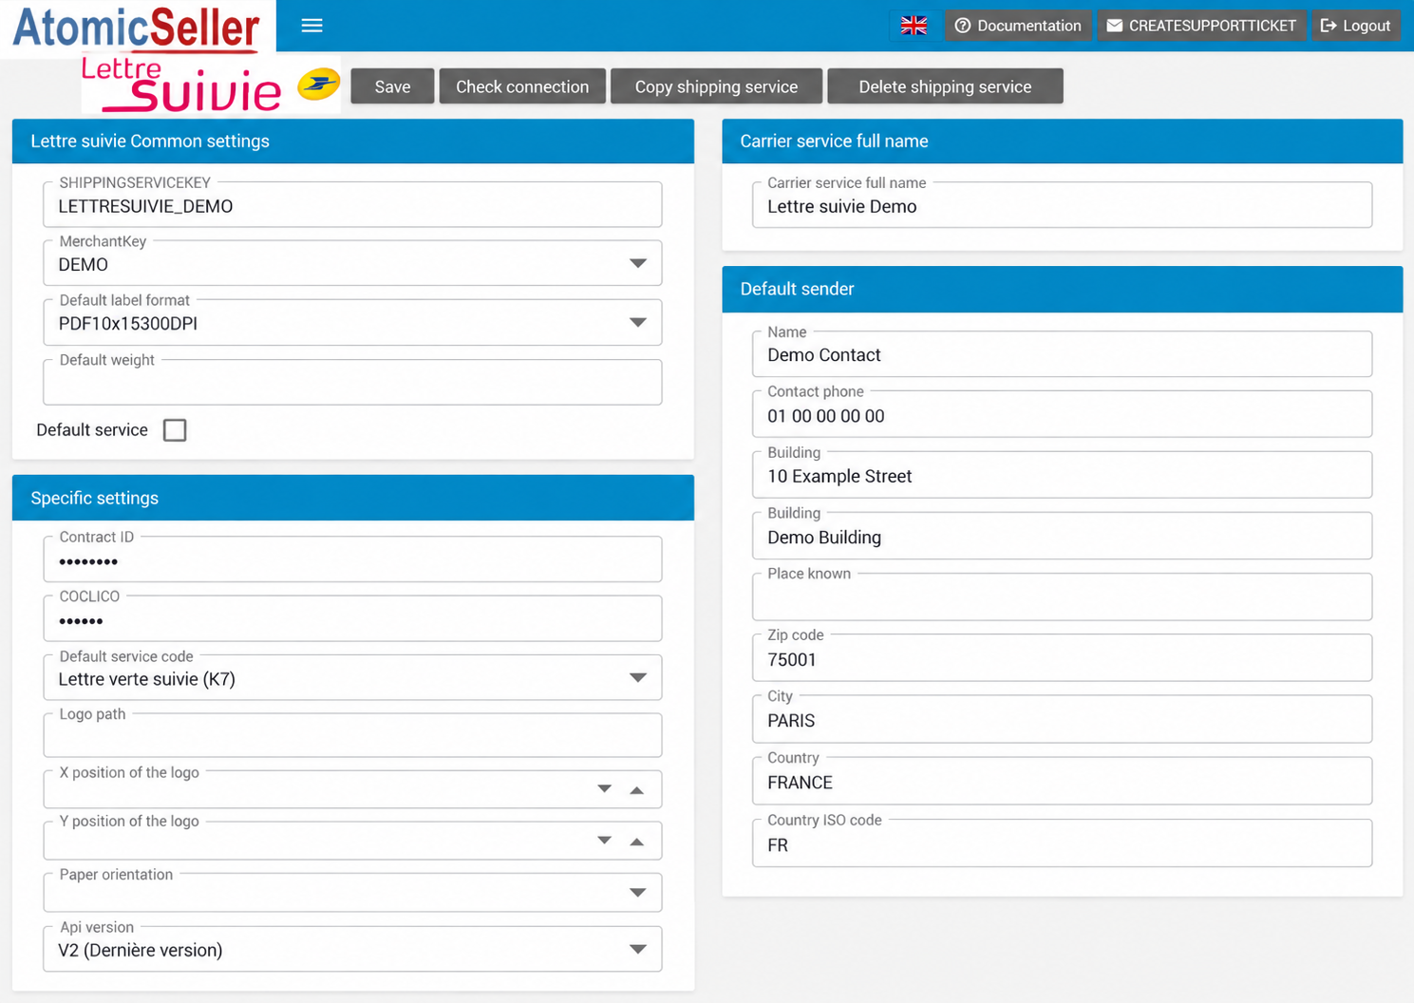This screenshot has height=1003, width=1414.
Task: Click the Specific settings panel header
Action: point(353,498)
